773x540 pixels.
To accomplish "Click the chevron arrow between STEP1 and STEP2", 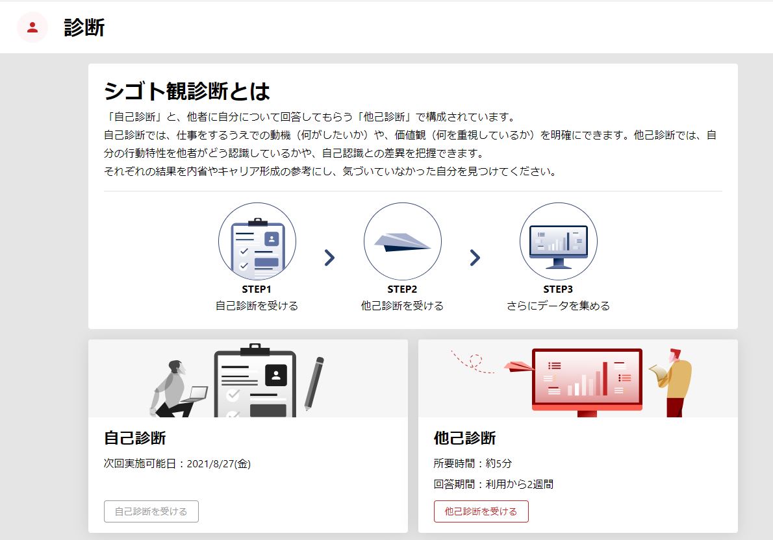I will (329, 258).
